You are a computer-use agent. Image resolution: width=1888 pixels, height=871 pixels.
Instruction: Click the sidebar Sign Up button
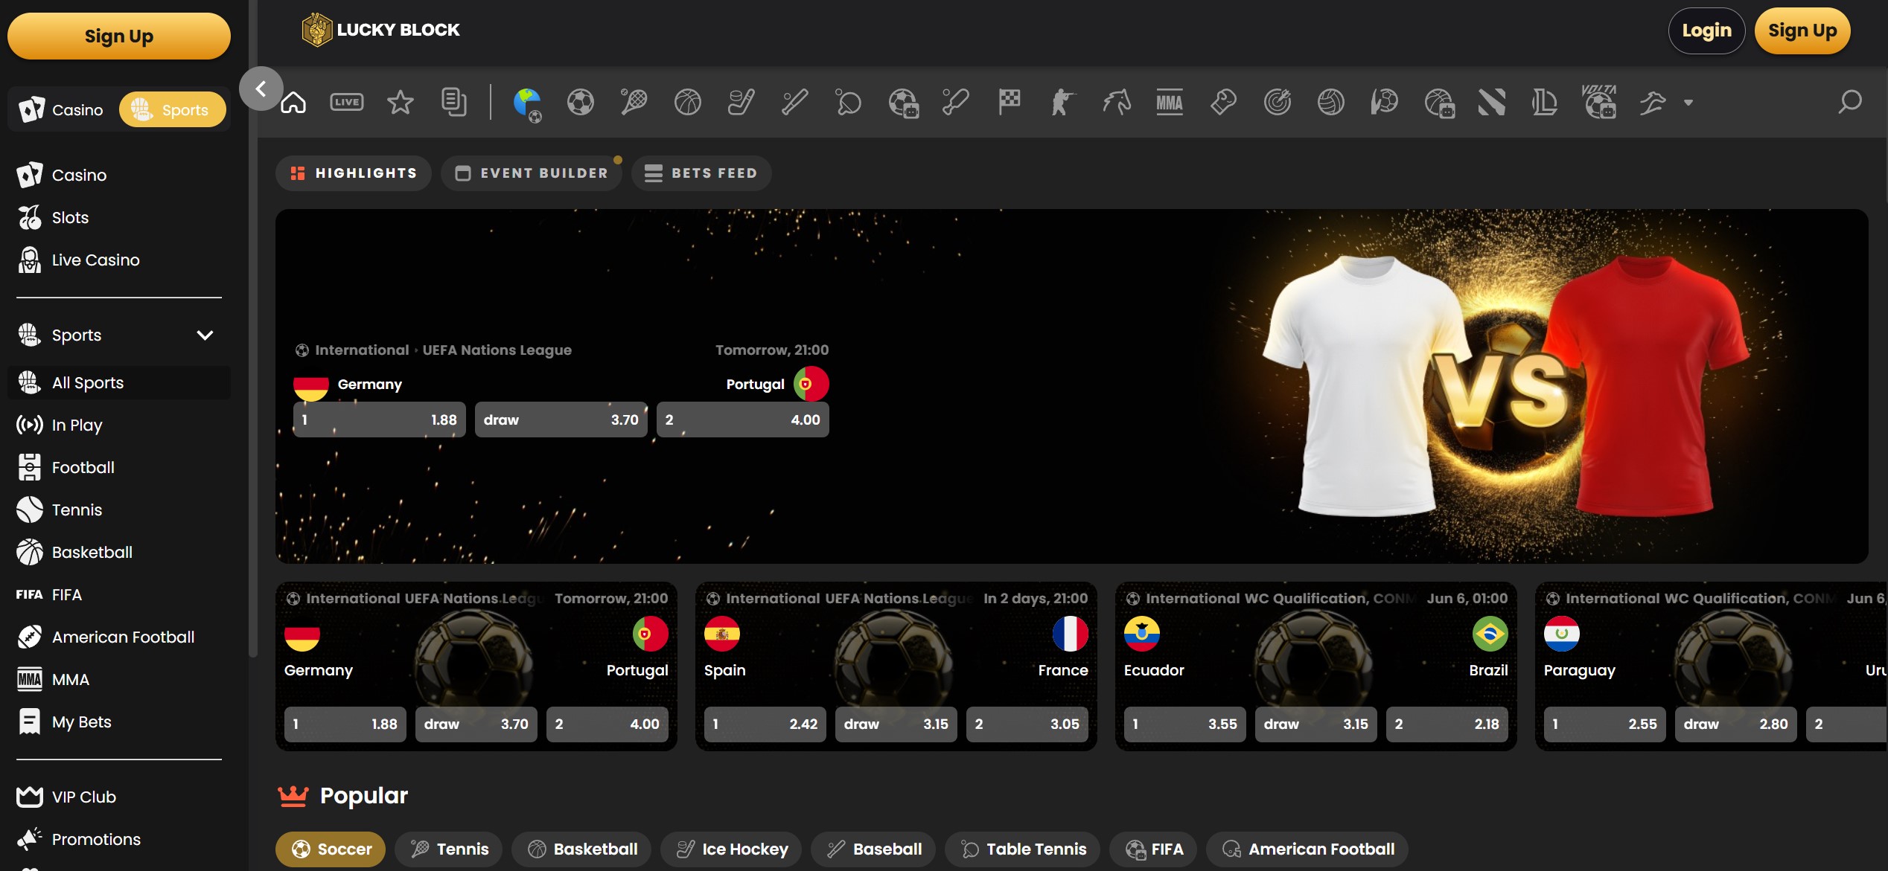coord(119,36)
